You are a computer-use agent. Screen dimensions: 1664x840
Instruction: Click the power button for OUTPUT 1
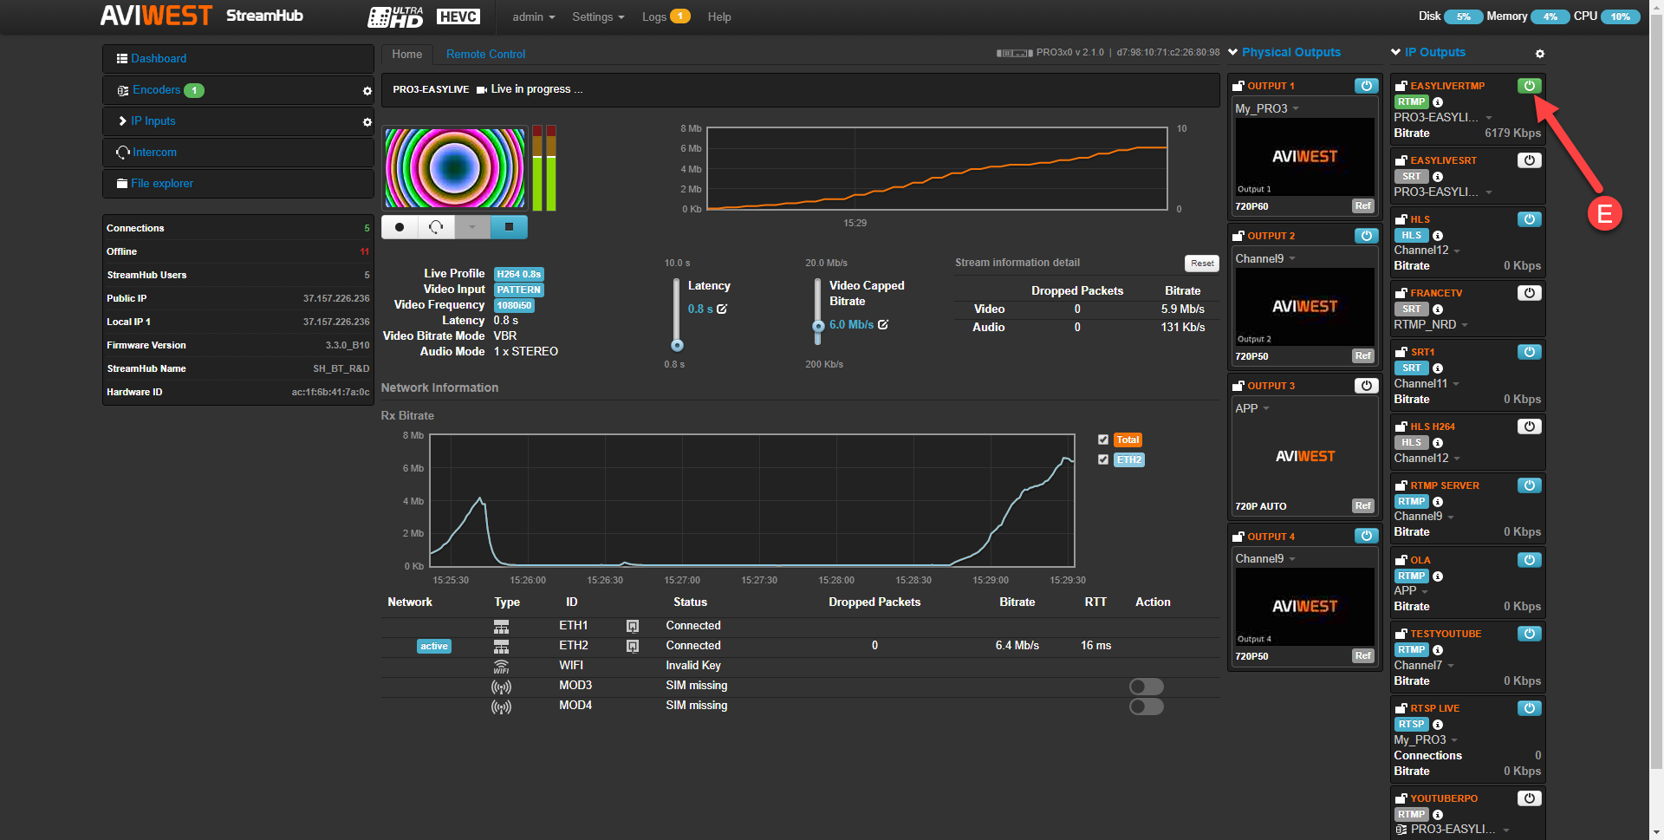pyautogui.click(x=1367, y=86)
